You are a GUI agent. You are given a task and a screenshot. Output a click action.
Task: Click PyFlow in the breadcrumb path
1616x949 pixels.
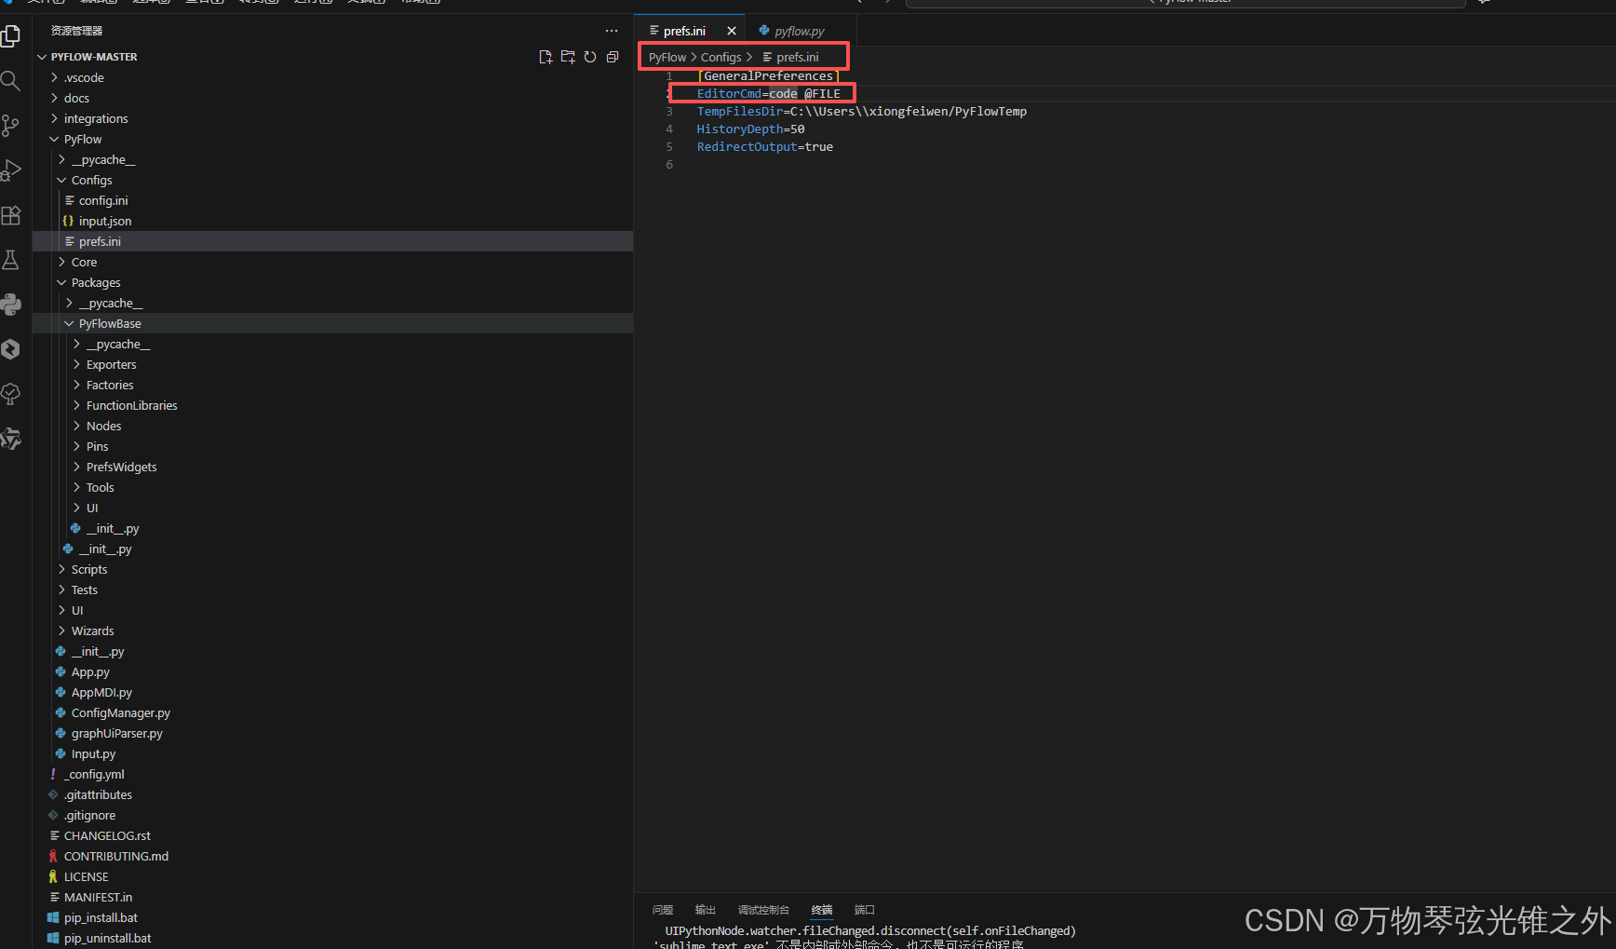667,57
